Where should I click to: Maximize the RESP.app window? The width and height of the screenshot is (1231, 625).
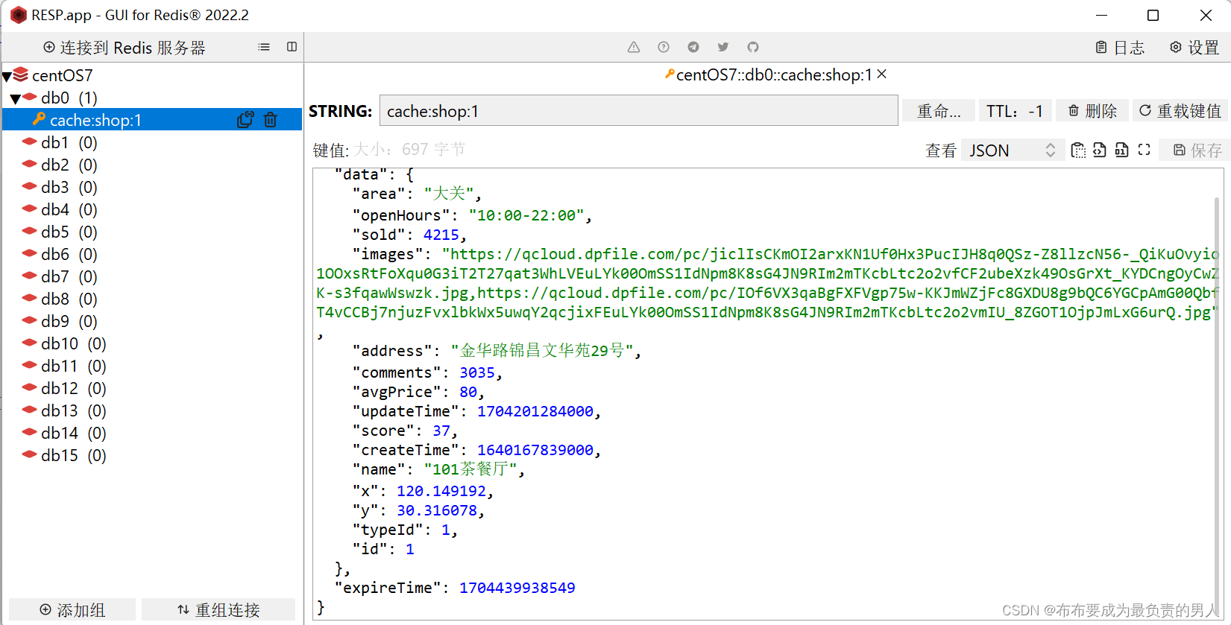click(1153, 15)
